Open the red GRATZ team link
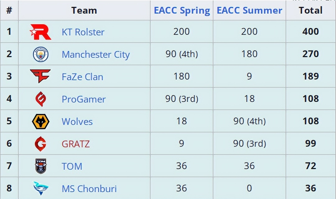This screenshot has height=199, width=336. click(x=76, y=144)
